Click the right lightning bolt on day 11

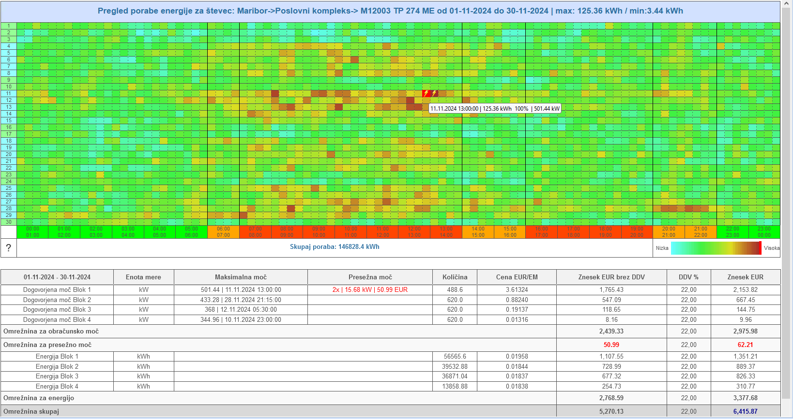[434, 93]
